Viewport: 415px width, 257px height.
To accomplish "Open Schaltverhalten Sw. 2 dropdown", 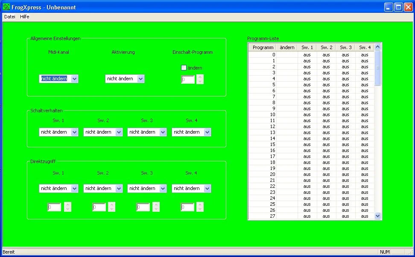I will pyautogui.click(x=103, y=132).
